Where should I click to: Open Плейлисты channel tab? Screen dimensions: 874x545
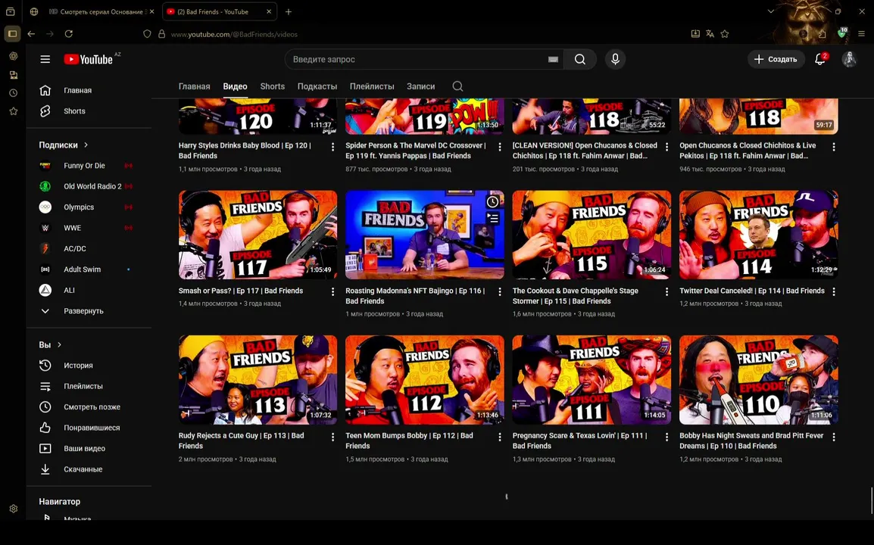[372, 86]
